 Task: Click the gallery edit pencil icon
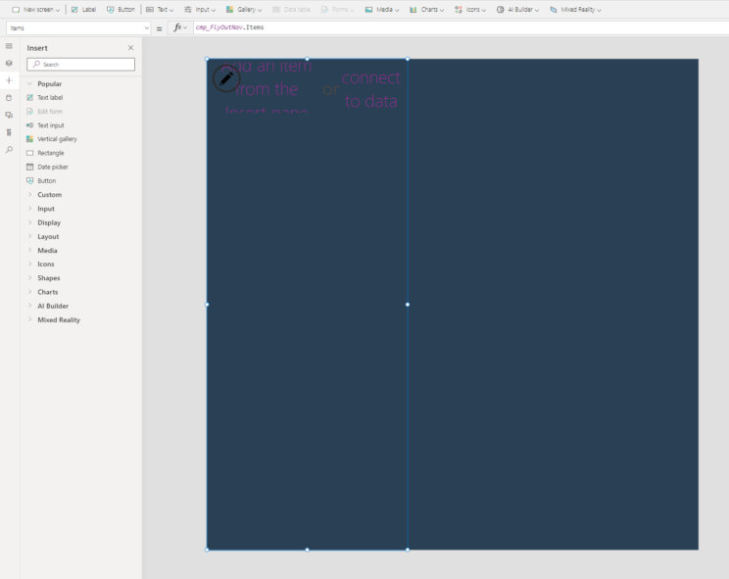pyautogui.click(x=226, y=79)
